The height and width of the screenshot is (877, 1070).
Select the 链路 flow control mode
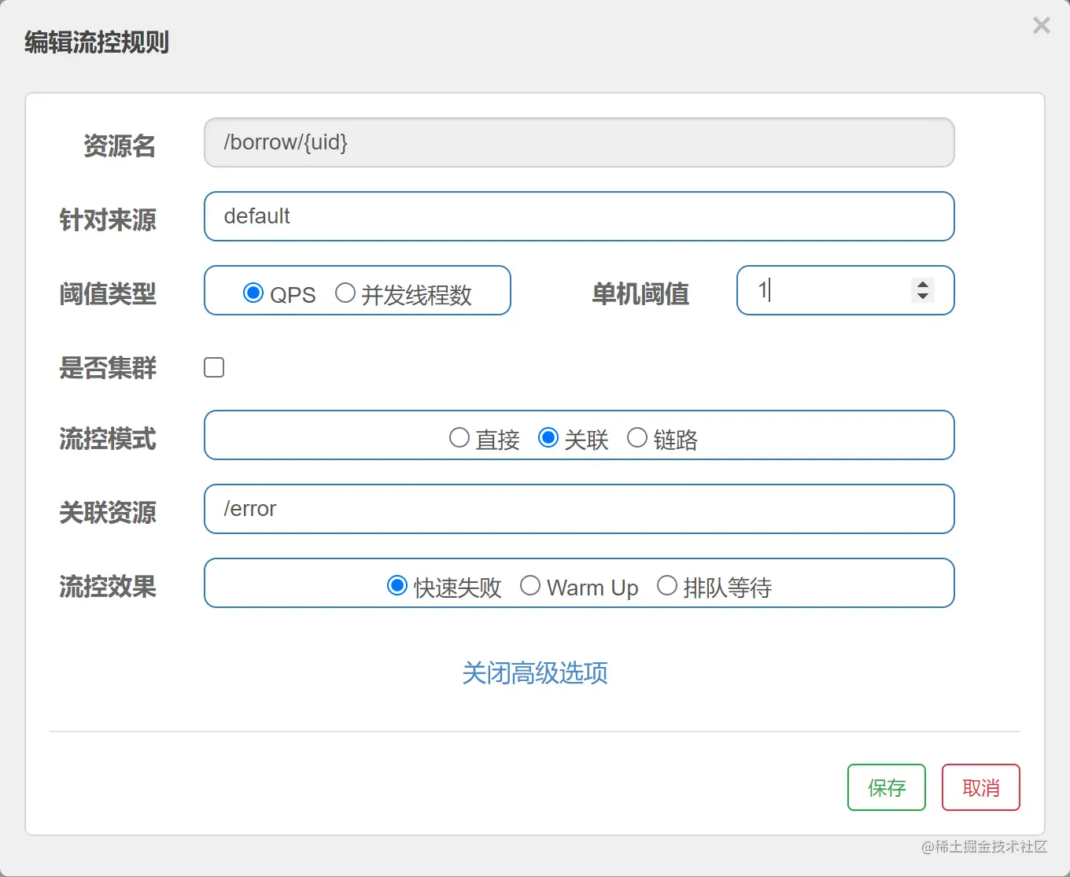637,438
